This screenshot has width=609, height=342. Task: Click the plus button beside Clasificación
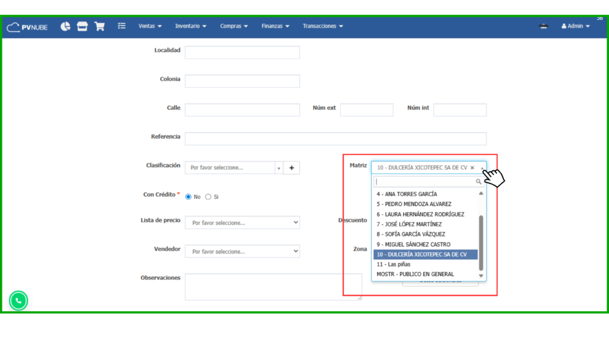coord(291,168)
